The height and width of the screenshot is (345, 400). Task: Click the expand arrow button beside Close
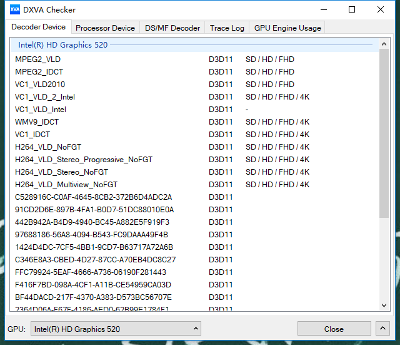(382, 328)
